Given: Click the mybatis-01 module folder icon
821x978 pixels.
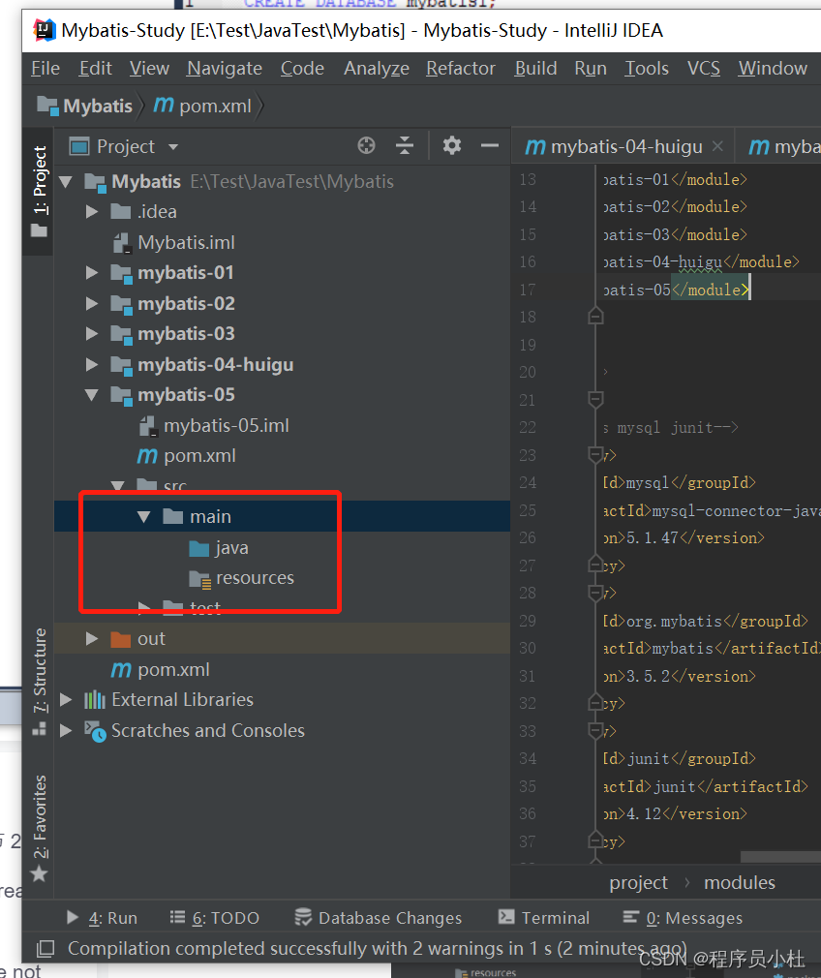Looking at the screenshot, I should (121, 274).
